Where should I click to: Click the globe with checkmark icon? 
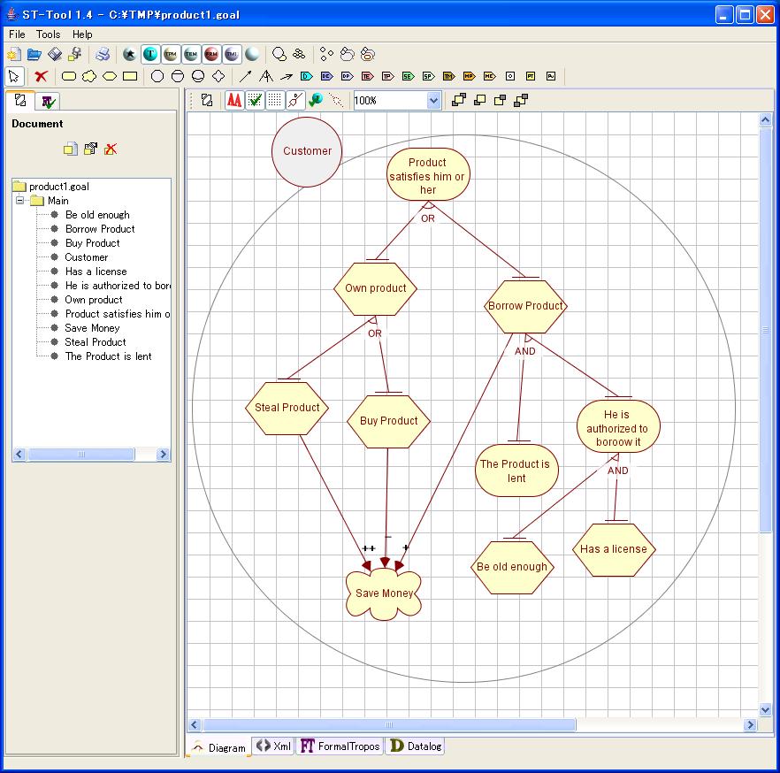316,101
